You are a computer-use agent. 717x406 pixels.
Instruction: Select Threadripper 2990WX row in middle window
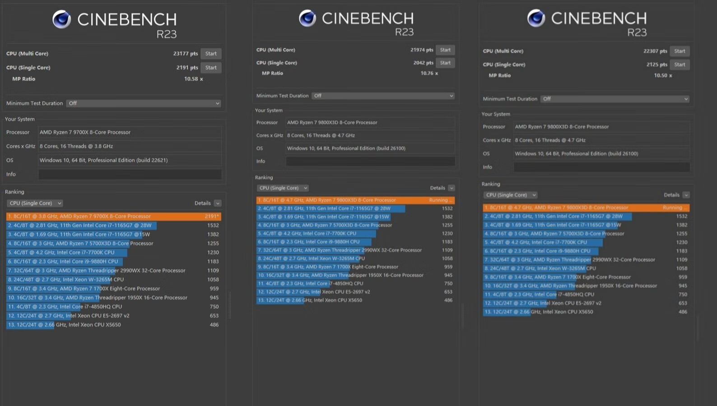[355, 250]
